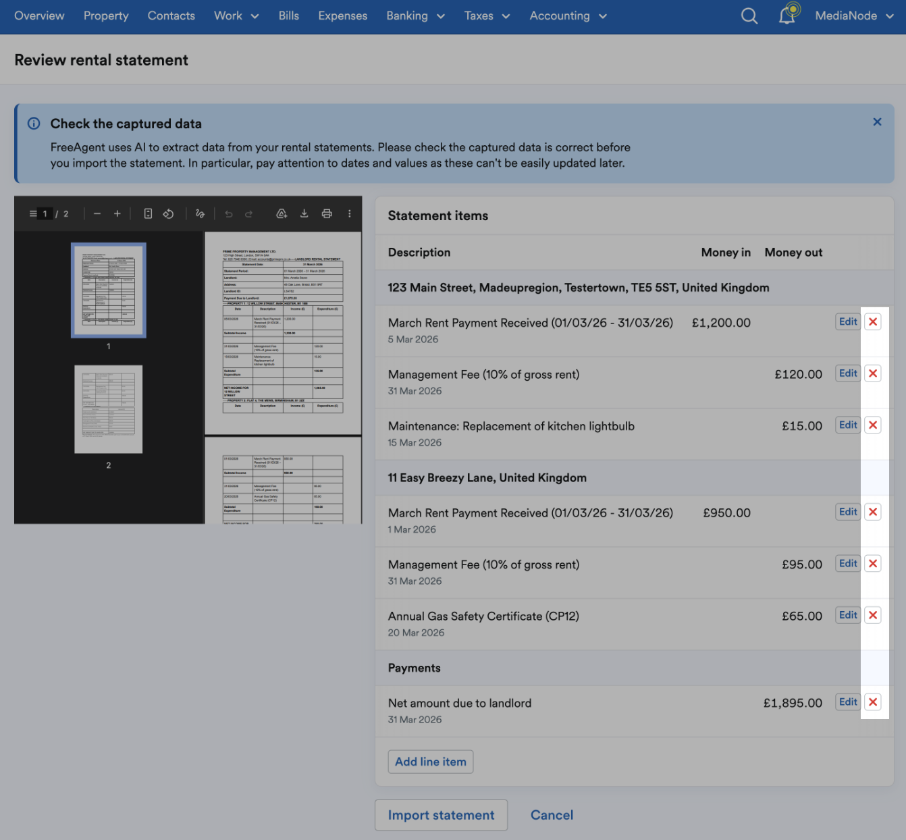Delete the kitchen lightbulb maintenance item
Screen dimensions: 906x840
pyautogui.click(x=873, y=425)
